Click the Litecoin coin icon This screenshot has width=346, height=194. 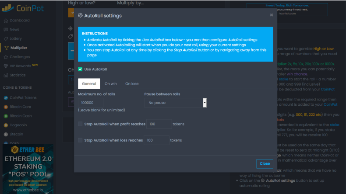(6, 134)
